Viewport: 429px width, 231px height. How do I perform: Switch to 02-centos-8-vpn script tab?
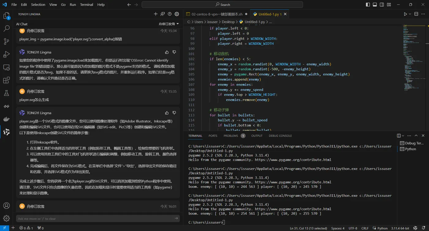(216, 14)
